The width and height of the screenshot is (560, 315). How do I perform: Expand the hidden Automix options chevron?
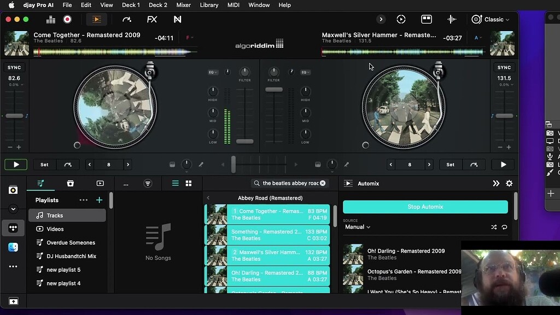pos(495,183)
